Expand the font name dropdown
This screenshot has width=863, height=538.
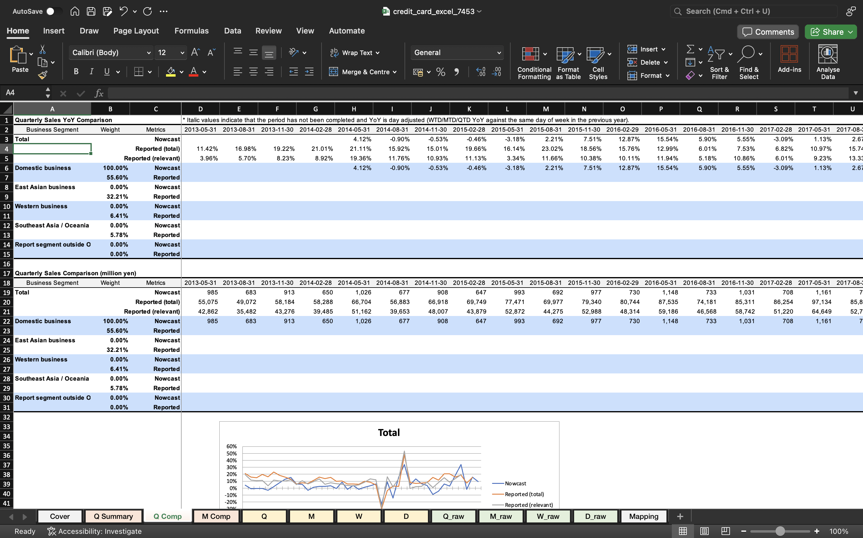[149, 53]
